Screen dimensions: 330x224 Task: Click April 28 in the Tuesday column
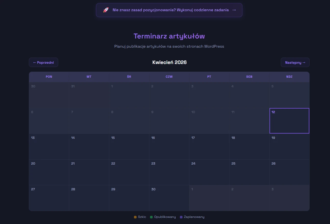(x=89, y=198)
